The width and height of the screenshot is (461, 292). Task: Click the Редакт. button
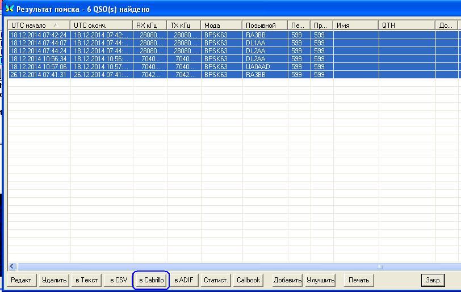click(23, 280)
